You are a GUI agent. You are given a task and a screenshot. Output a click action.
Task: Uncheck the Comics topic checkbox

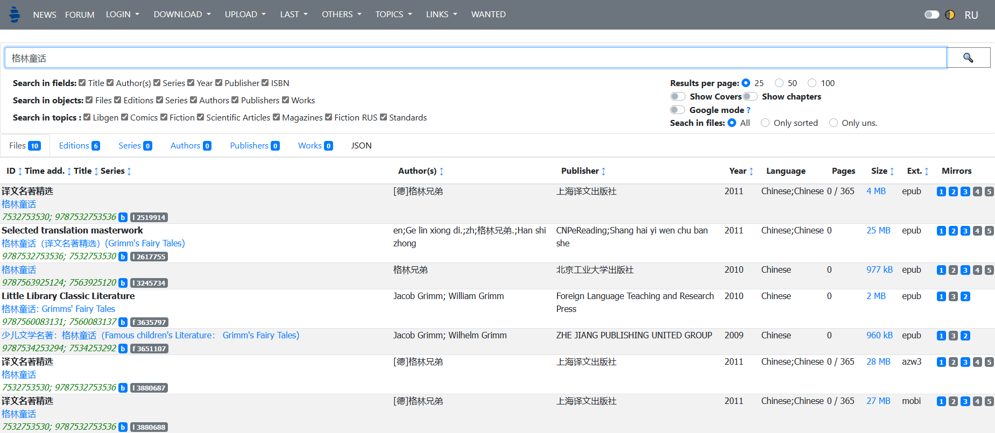(125, 117)
